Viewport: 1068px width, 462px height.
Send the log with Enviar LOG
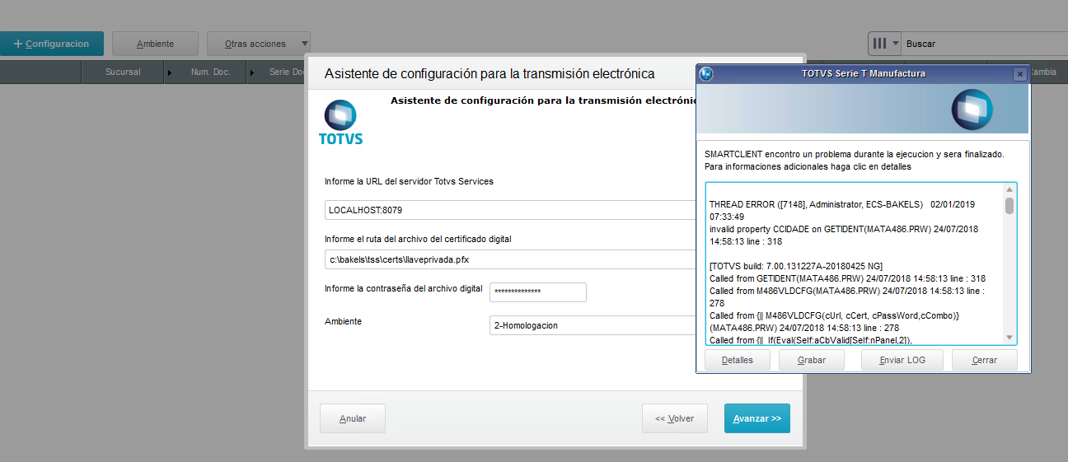(902, 360)
